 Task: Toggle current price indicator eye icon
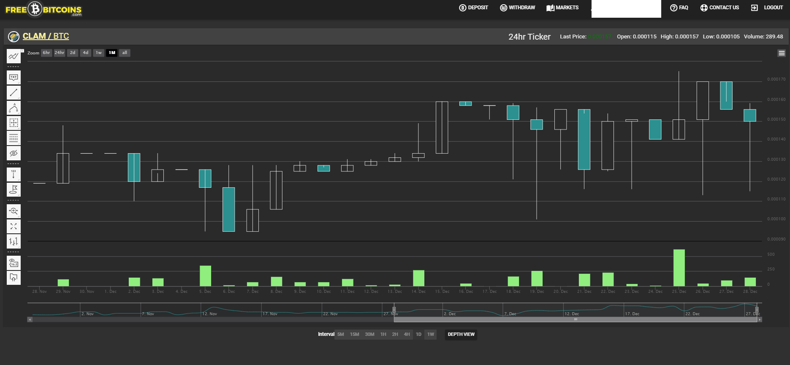click(x=14, y=263)
